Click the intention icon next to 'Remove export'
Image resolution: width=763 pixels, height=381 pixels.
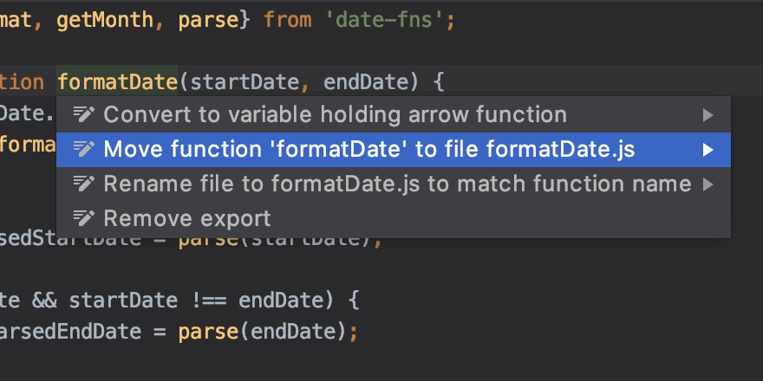(83, 218)
